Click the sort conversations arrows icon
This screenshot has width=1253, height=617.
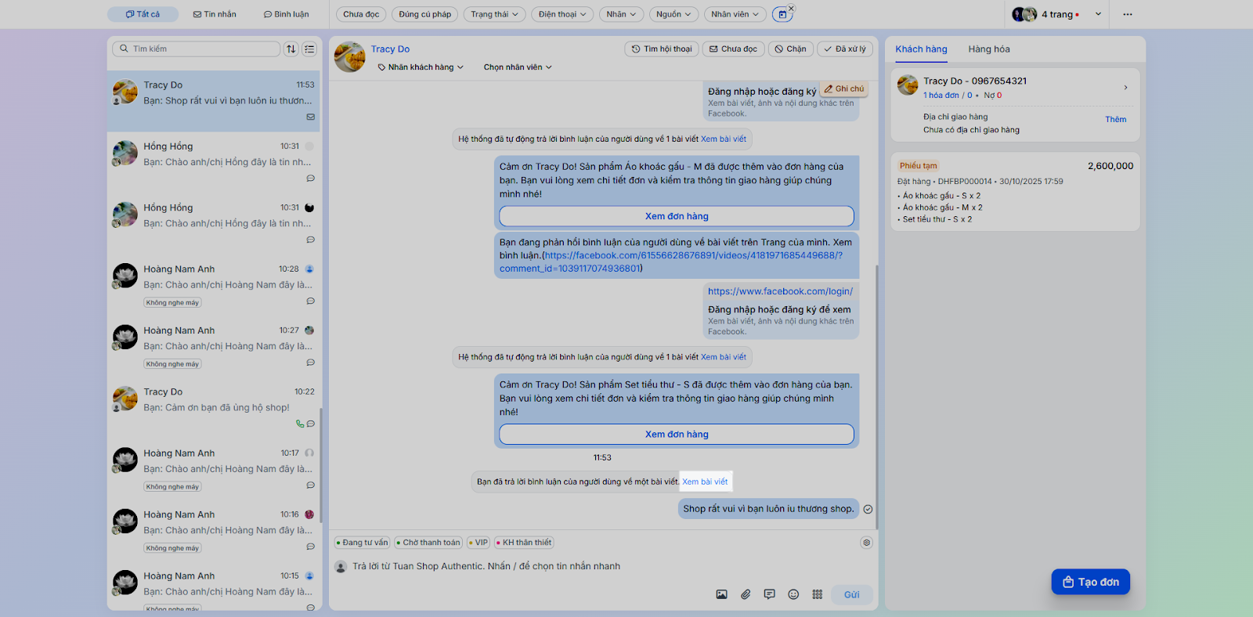point(291,49)
